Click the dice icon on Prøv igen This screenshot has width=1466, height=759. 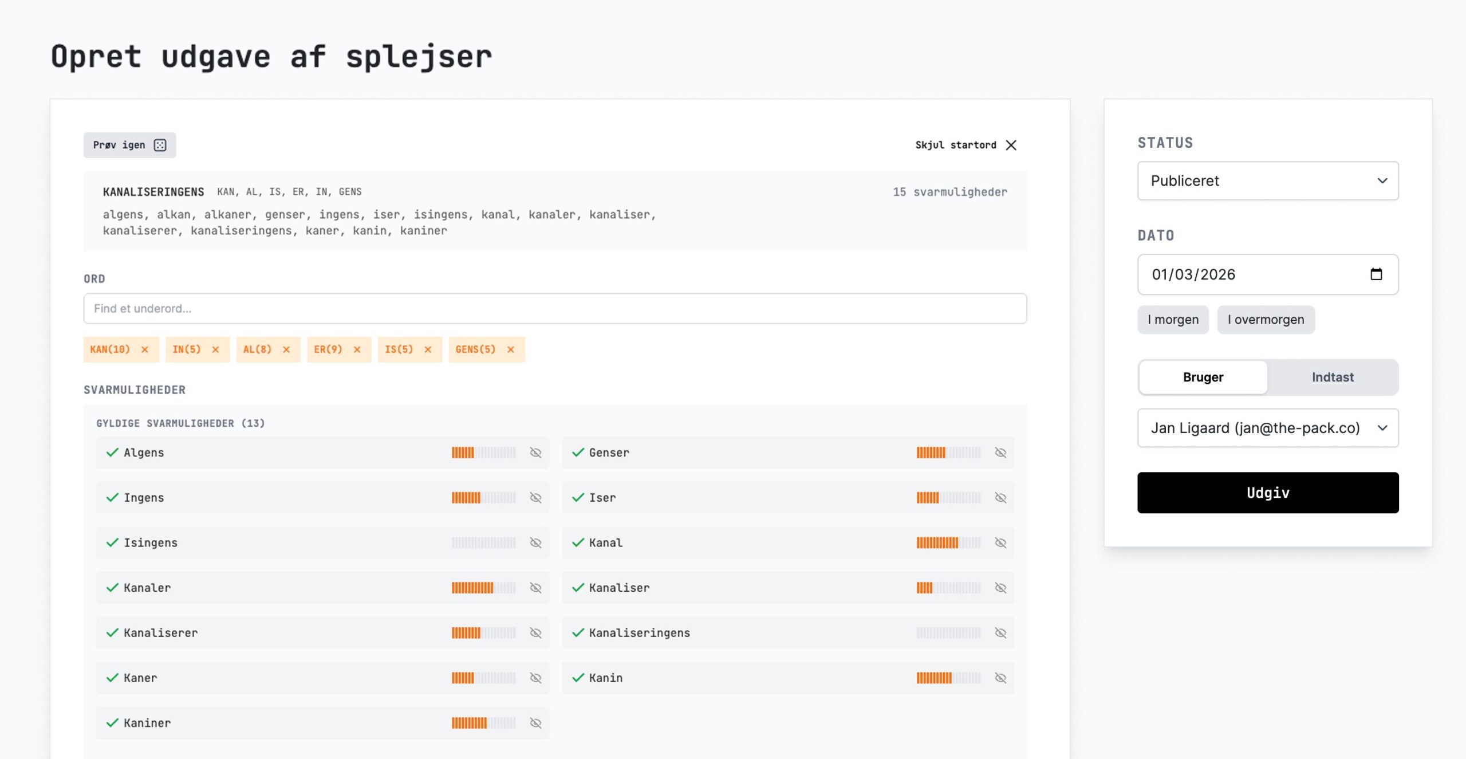point(160,145)
